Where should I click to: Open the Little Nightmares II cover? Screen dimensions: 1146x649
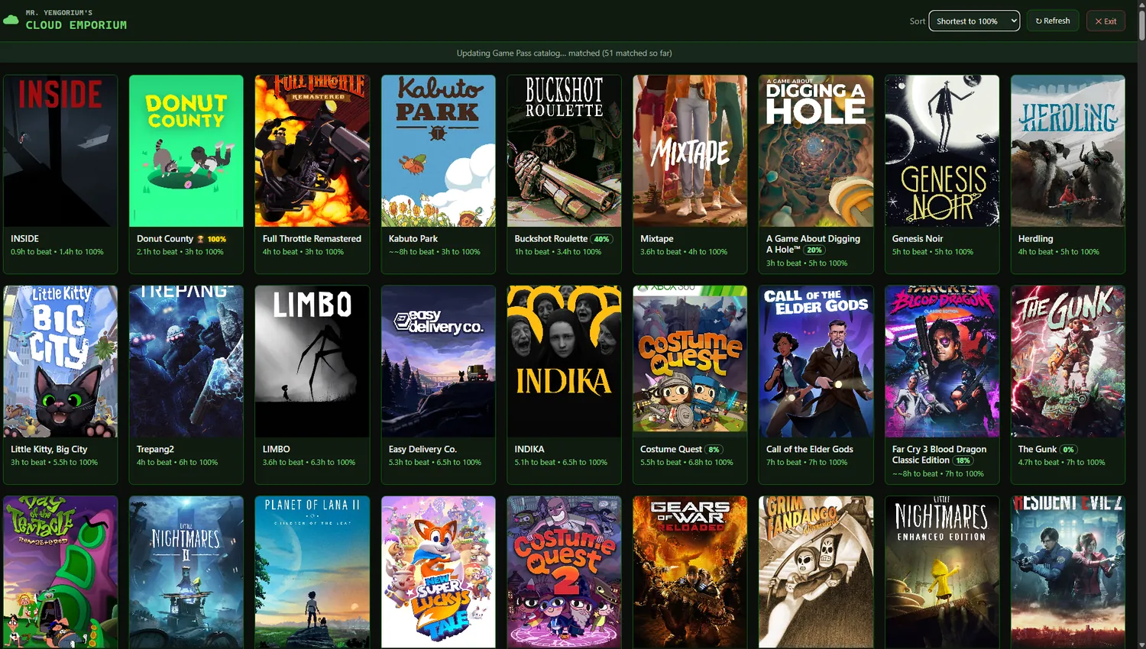click(x=186, y=572)
